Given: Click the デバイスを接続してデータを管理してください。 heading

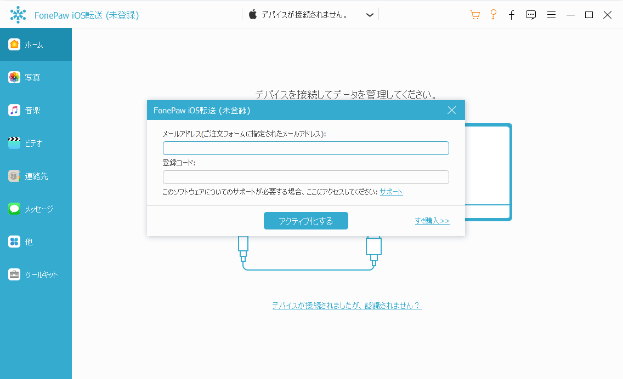Looking at the screenshot, I should click(x=347, y=94).
